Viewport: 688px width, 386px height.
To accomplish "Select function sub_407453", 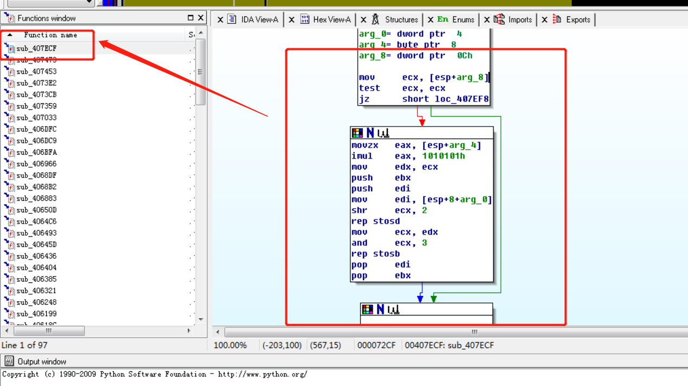I will [36, 72].
